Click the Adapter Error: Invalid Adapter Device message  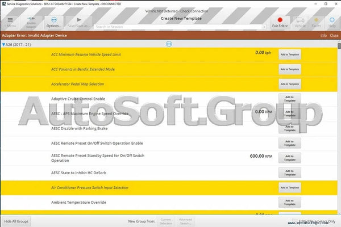[x=34, y=35]
